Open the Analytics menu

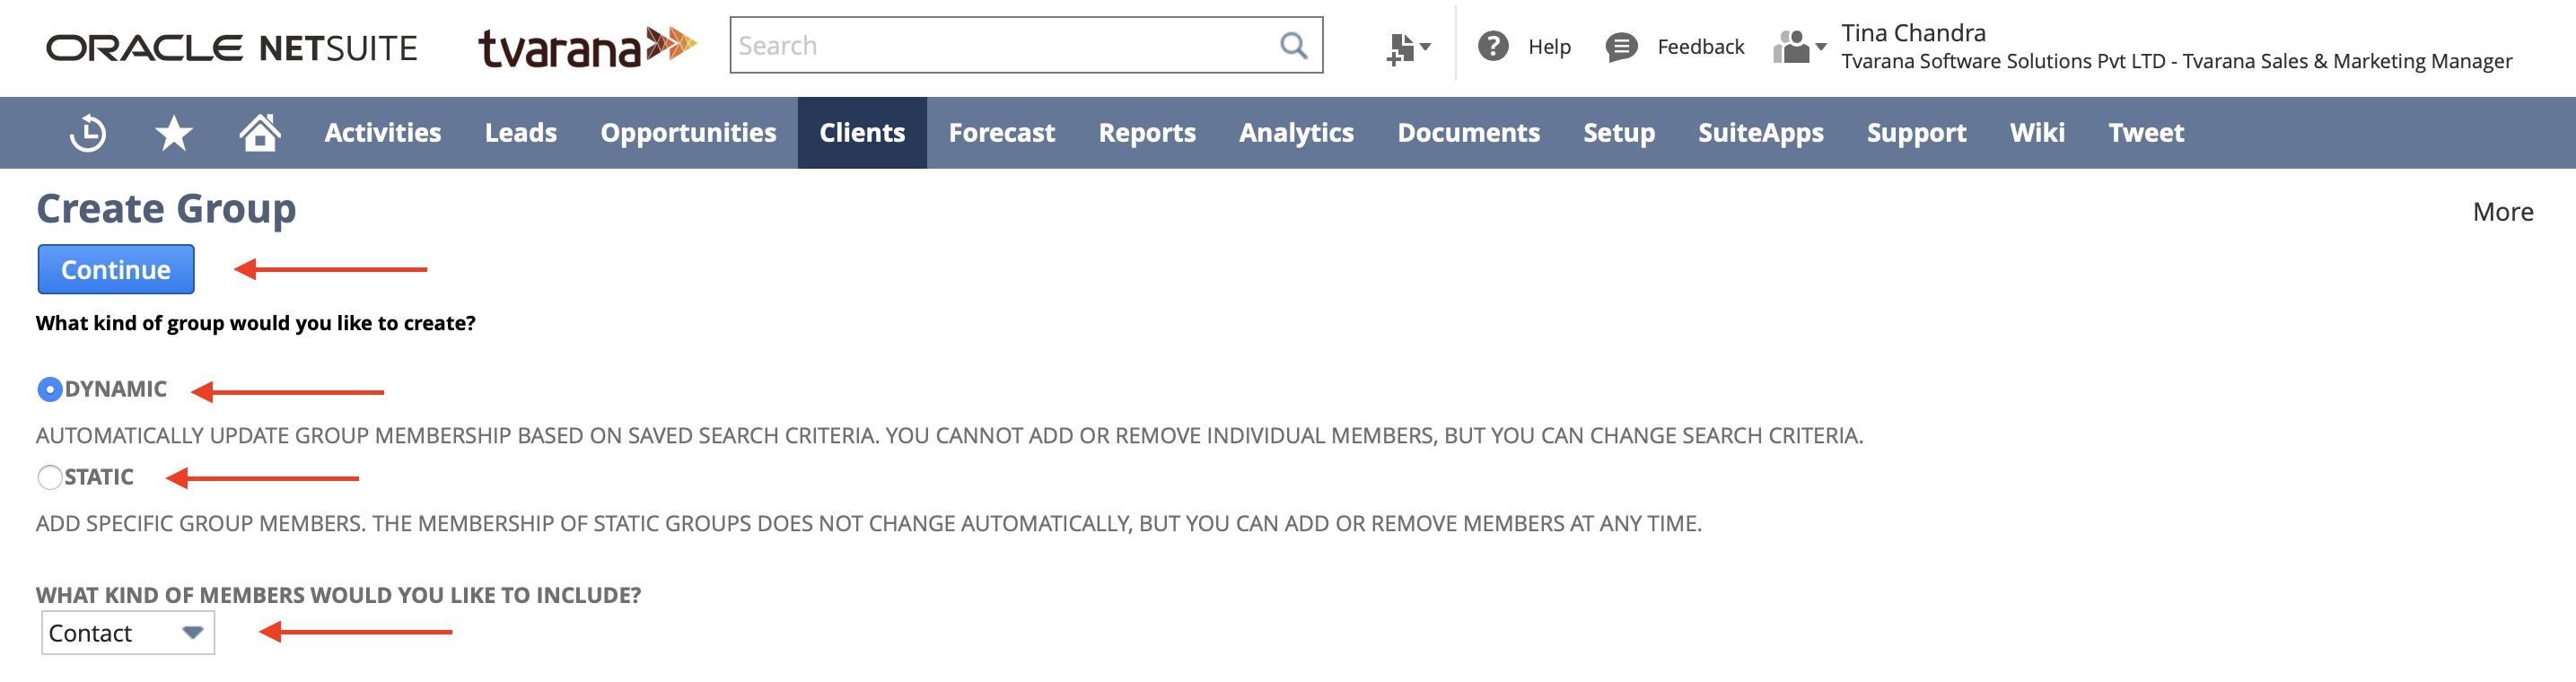pos(1296,133)
